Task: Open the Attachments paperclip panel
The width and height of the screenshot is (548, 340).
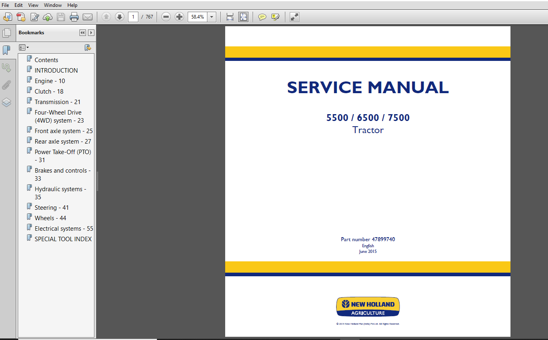Action: pos(6,85)
